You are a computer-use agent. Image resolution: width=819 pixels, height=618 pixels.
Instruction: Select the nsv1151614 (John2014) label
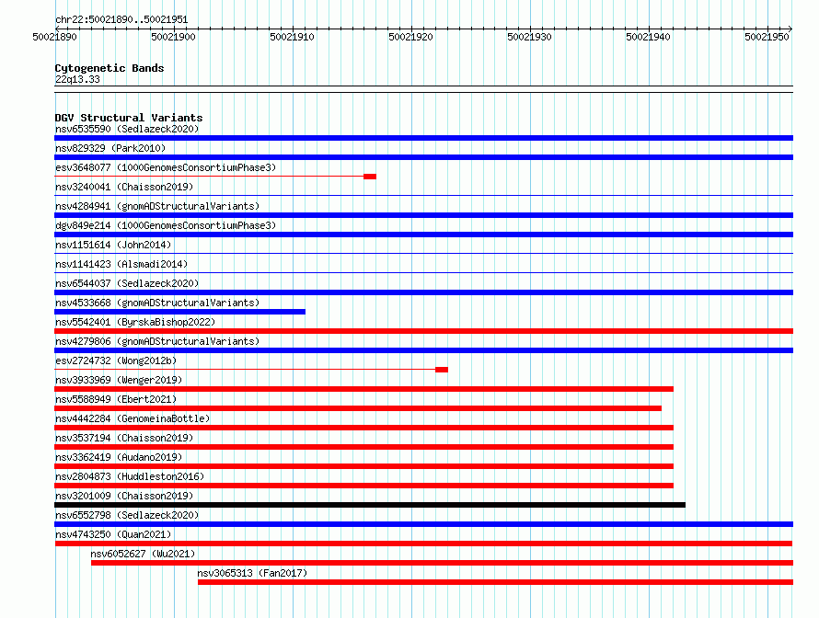(x=113, y=245)
